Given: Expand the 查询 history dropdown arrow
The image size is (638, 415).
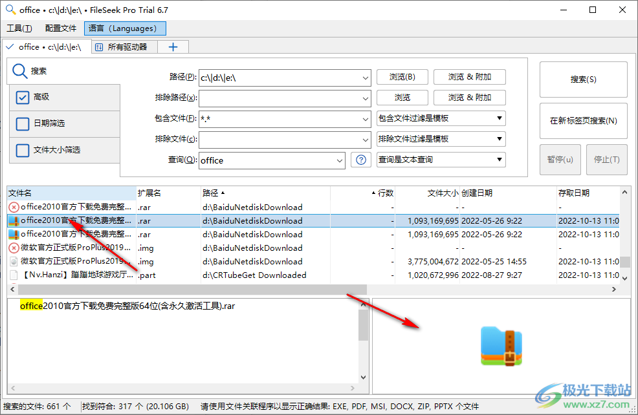Looking at the screenshot, I should click(x=339, y=160).
